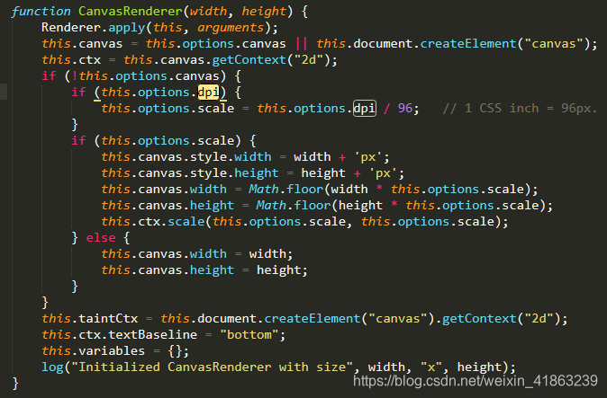Click the "bottom" string literal
The image size is (607, 398).
[x=249, y=335]
